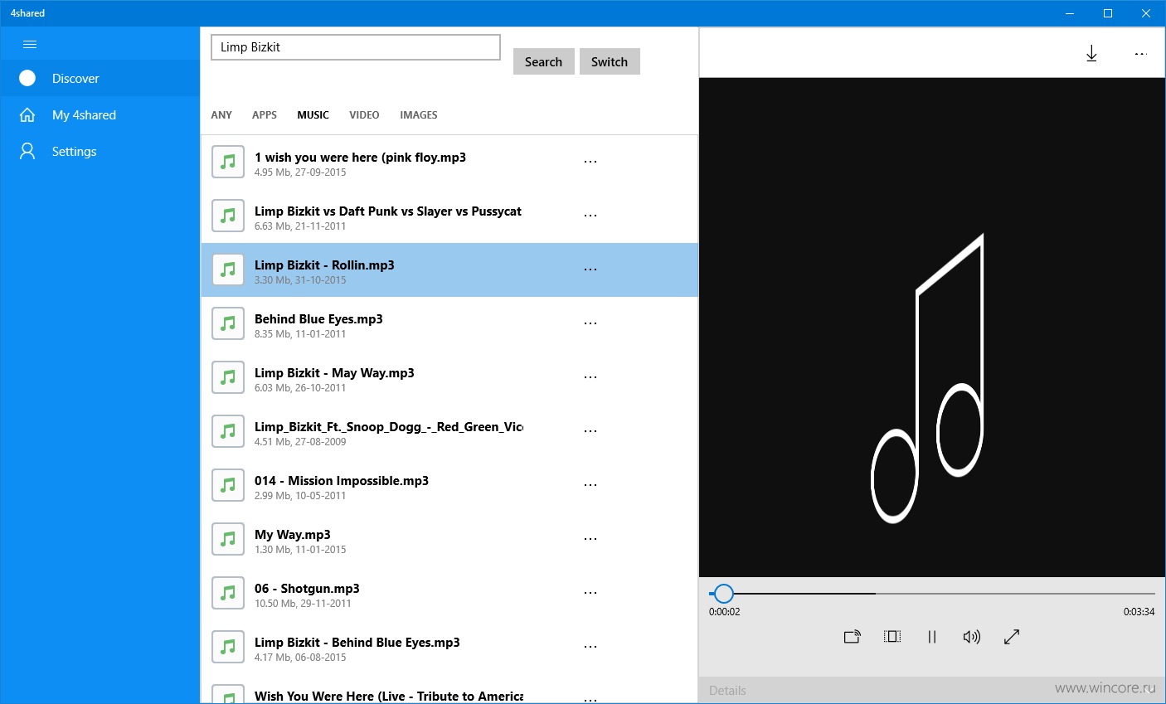This screenshot has height=704, width=1166.
Task: Select the MUSIC filter tab
Action: pos(313,115)
